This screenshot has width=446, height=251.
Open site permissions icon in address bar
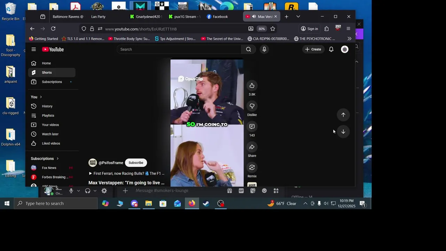(x=100, y=29)
